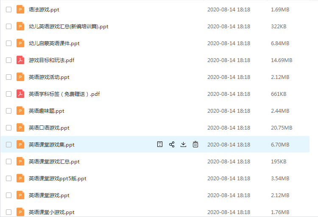Screen dimensions: 318x217
Task: Click PPT icon of 英语课堂小游戏.ppt
Action: click(20, 212)
